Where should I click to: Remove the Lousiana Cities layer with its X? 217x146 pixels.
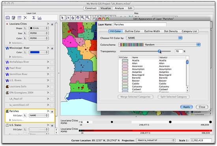pyautogui.click(x=48, y=24)
